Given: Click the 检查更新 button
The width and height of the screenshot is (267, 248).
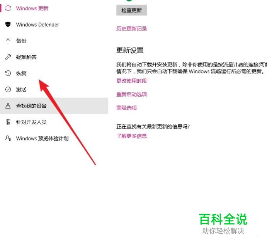Looking at the screenshot, I should pos(131,10).
